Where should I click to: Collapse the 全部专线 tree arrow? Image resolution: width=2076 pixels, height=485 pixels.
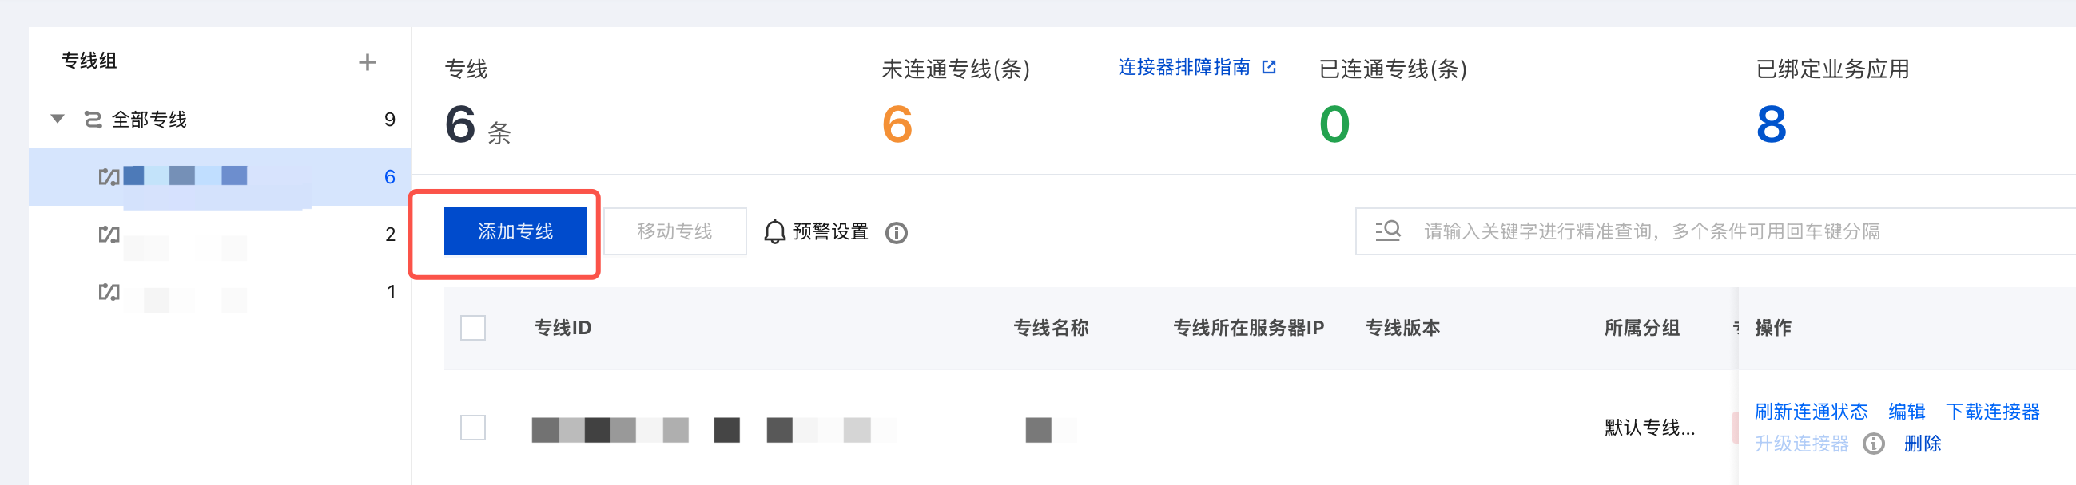(58, 119)
